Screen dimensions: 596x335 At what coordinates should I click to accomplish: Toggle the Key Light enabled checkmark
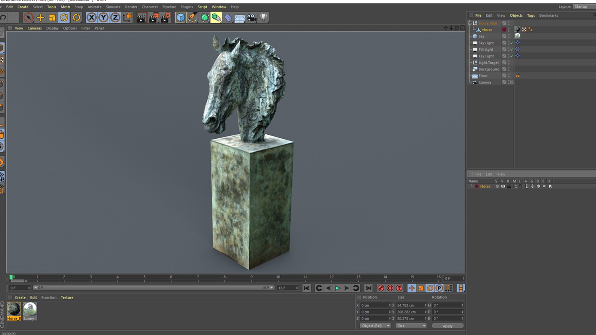coord(512,56)
